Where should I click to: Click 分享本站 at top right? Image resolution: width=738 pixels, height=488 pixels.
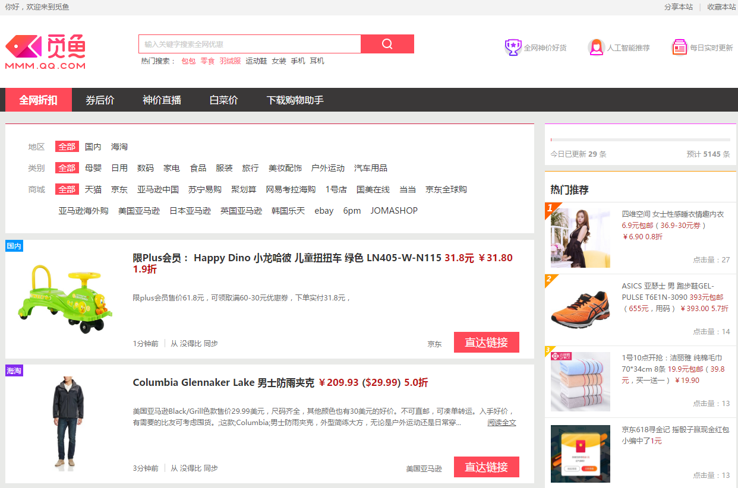(x=679, y=7)
